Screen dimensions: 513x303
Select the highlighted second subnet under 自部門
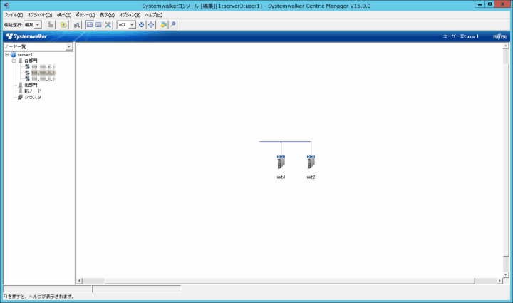pyautogui.click(x=43, y=73)
